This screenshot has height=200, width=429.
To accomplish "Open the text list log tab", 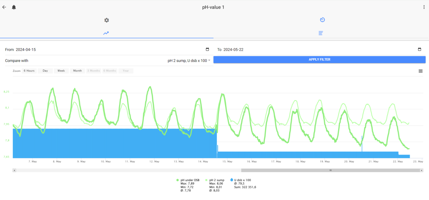I will (321, 33).
